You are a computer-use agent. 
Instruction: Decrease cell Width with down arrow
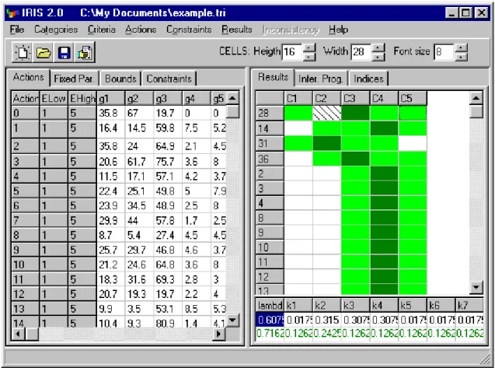tap(378, 57)
